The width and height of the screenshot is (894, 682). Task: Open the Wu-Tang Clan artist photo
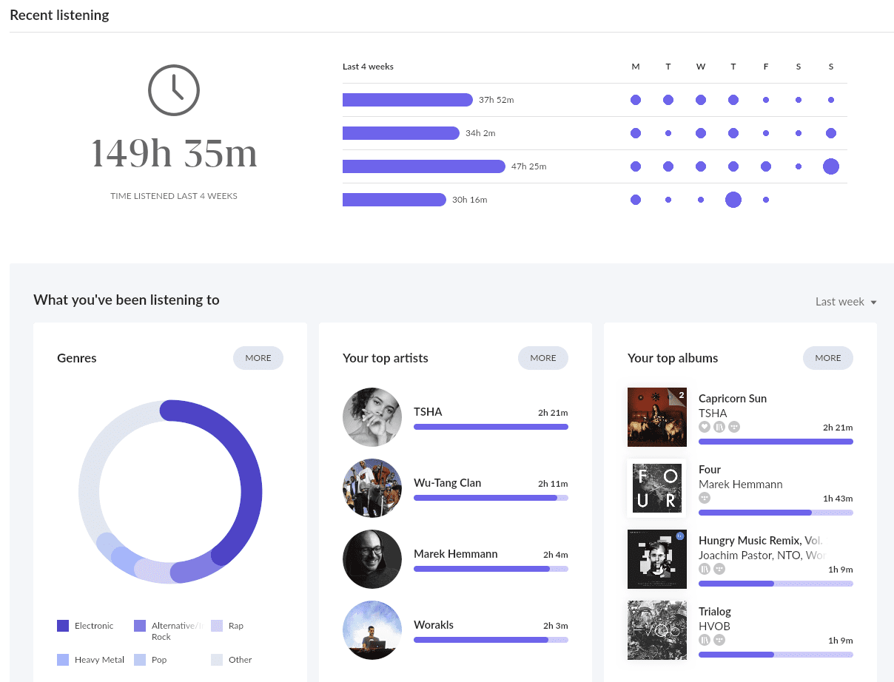click(372, 488)
